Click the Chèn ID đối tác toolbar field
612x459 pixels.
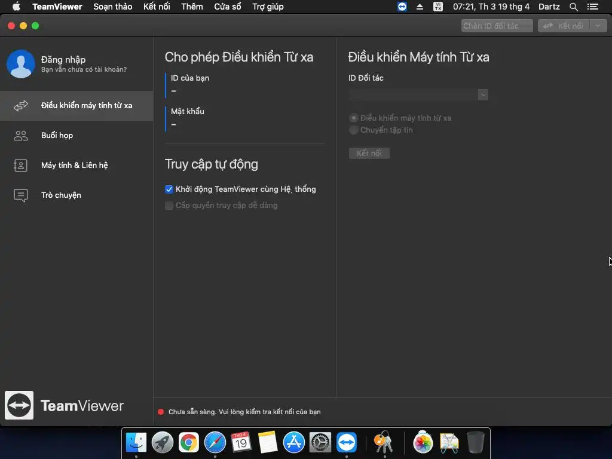(x=497, y=26)
